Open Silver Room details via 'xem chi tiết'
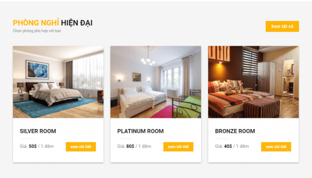 tap(81, 147)
